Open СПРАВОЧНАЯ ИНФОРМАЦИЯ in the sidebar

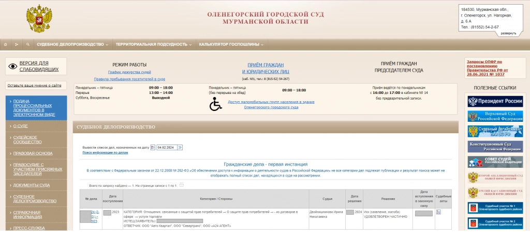point(36,215)
